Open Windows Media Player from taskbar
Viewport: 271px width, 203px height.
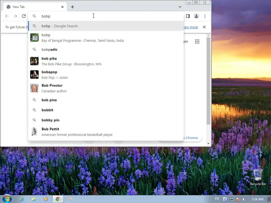pyautogui.click(x=46, y=199)
